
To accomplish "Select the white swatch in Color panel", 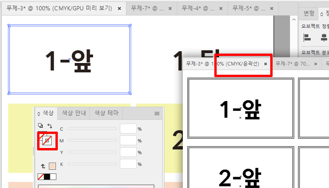I will 53,177.
